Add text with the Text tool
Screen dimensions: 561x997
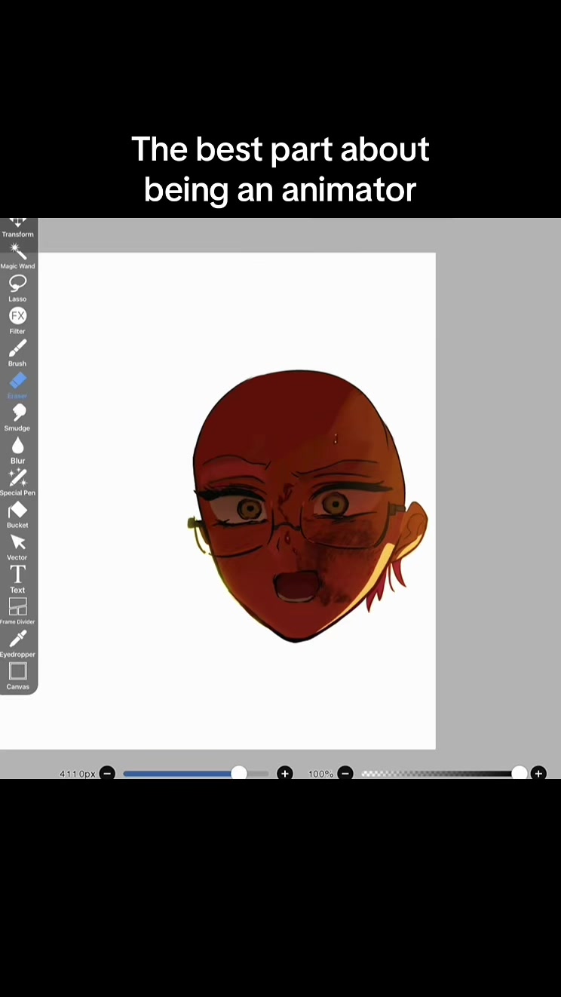click(17, 579)
